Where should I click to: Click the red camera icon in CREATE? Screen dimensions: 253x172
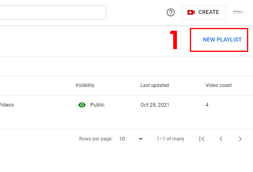[x=191, y=12]
